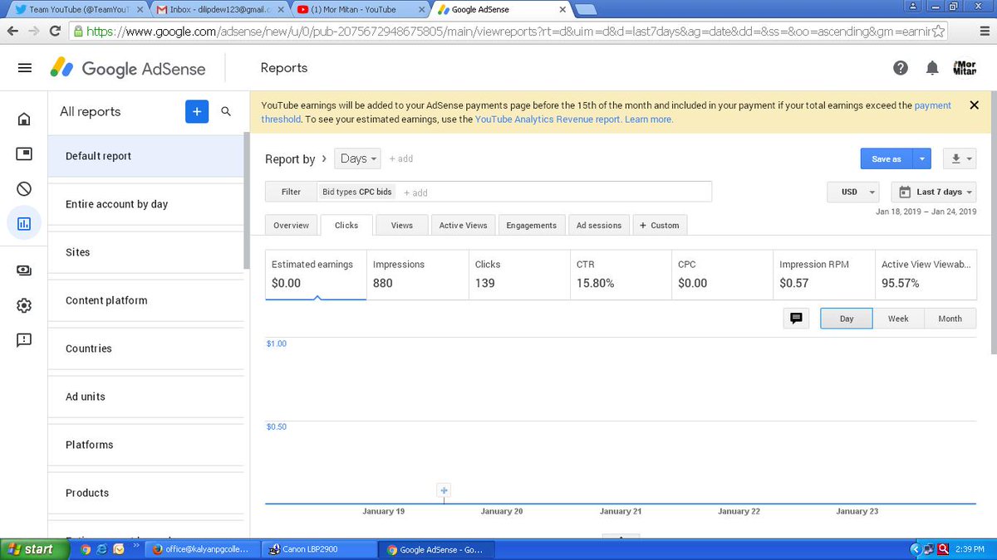Switch to Ad sessions tab
Viewport: 997px width, 560px height.
[x=599, y=225]
